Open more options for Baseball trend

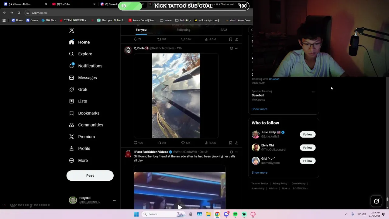click(314, 92)
